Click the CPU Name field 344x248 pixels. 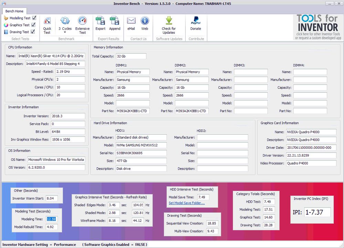51,56
